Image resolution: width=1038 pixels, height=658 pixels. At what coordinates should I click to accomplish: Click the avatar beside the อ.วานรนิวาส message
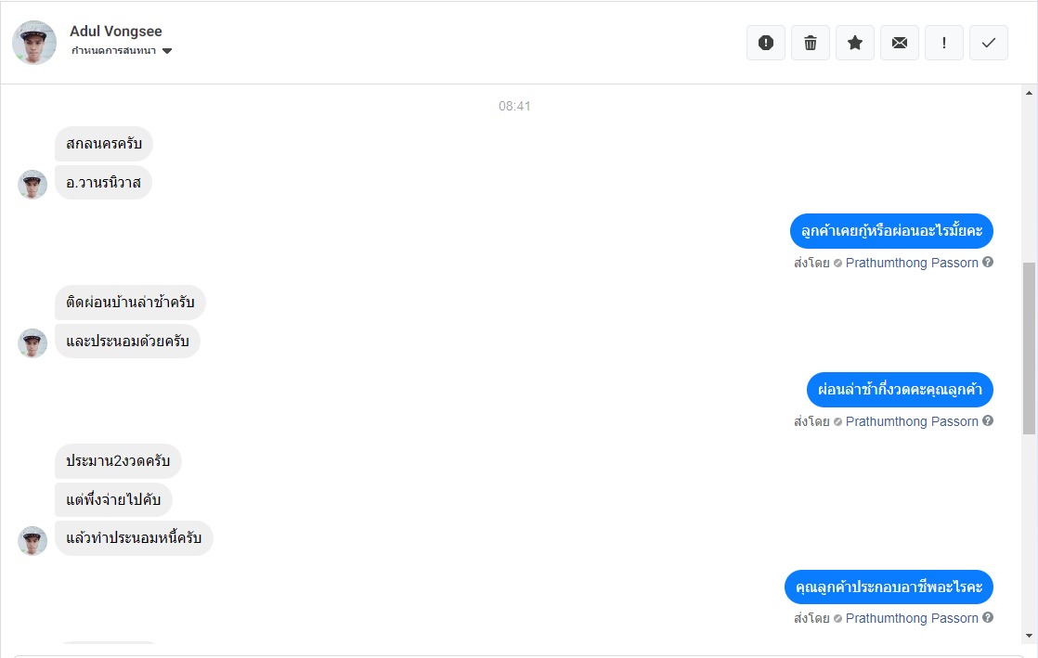pos(32,184)
